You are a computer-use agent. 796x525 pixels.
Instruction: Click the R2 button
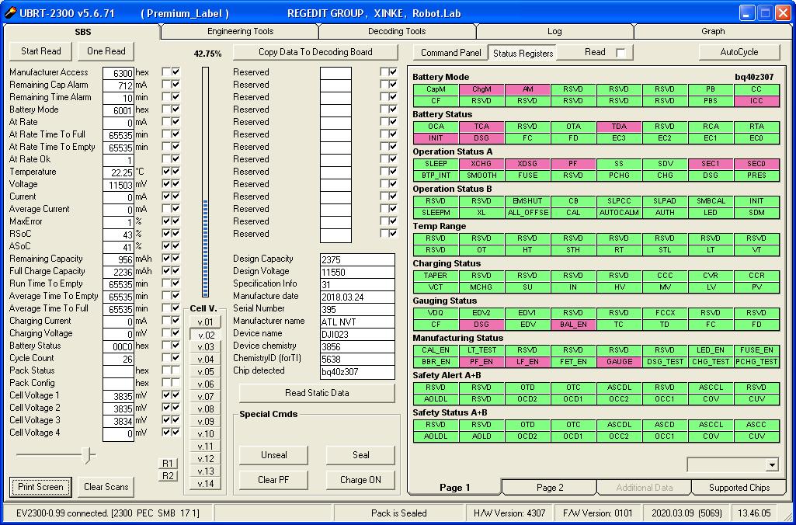(x=168, y=476)
